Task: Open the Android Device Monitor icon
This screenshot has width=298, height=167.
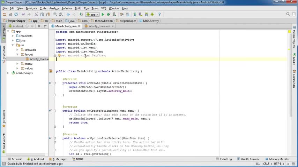Action: click(152, 14)
